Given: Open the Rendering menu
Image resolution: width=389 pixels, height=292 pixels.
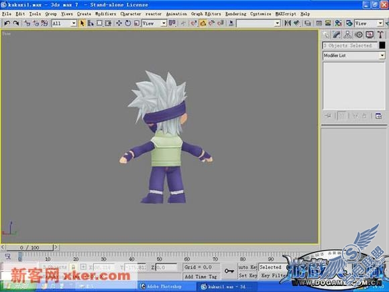Looking at the screenshot, I should pyautogui.click(x=235, y=14).
